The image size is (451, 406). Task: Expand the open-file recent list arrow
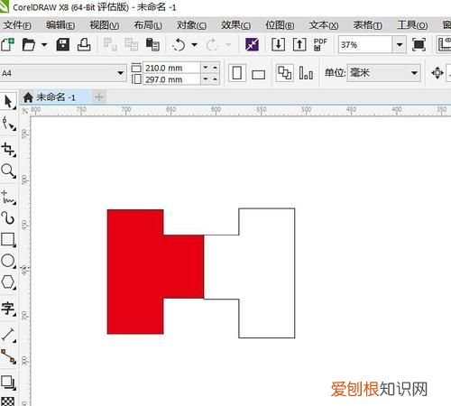[x=44, y=45]
